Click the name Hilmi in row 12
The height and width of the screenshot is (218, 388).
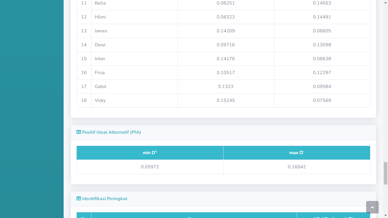100,17
